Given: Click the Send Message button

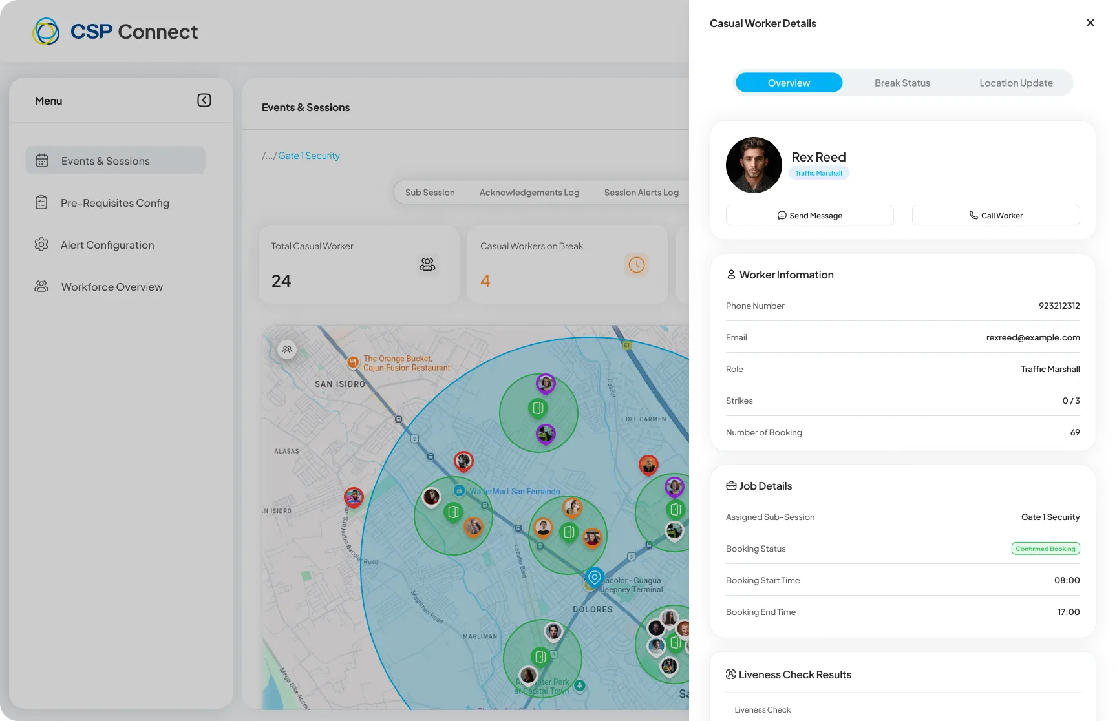Looking at the screenshot, I should tap(810, 215).
